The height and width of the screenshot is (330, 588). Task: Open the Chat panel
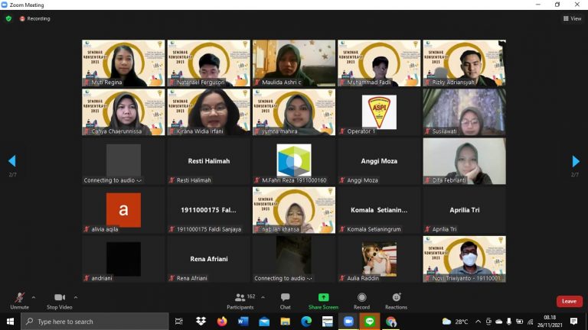click(x=285, y=301)
